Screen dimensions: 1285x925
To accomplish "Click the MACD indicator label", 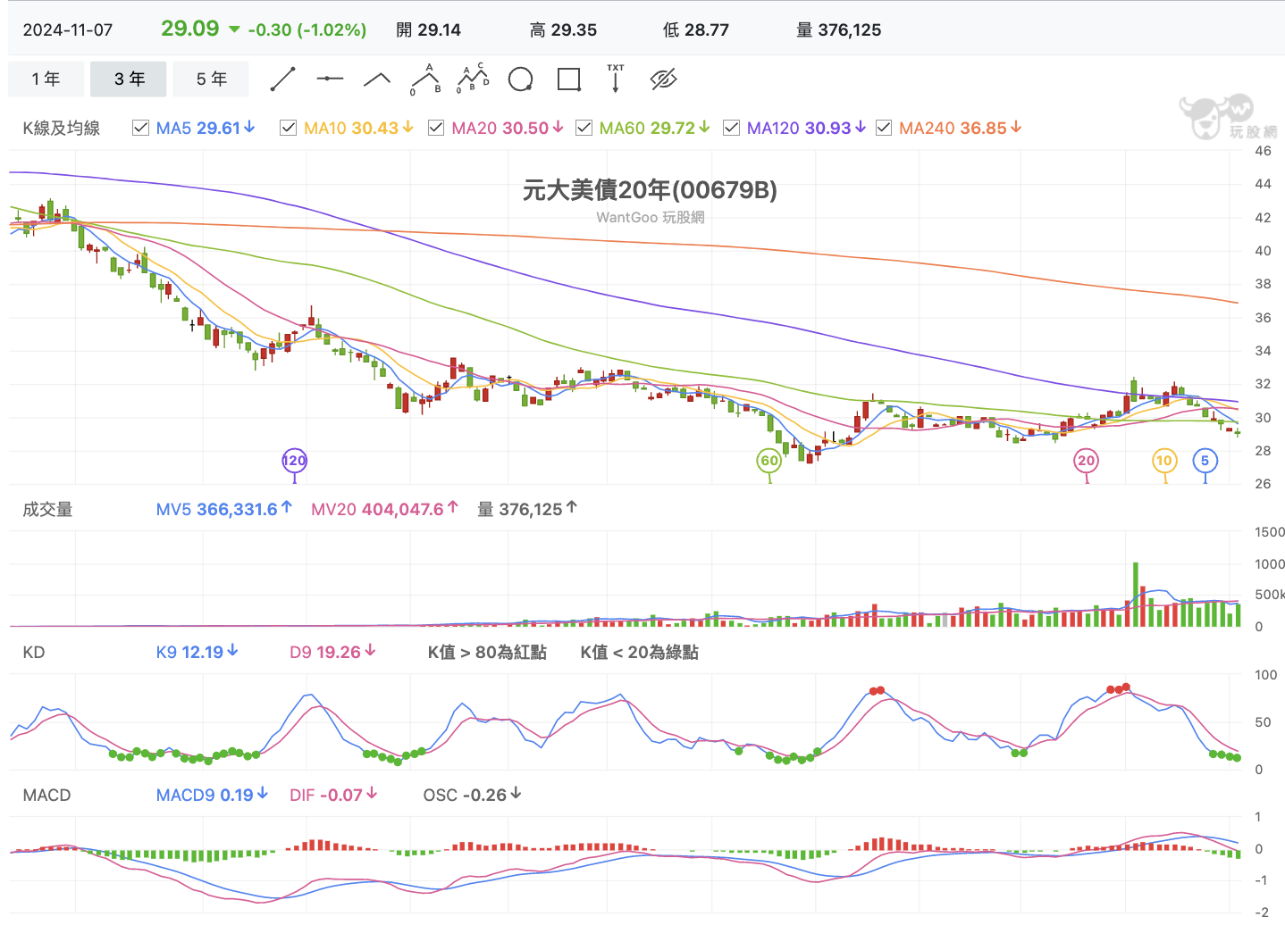I will tap(46, 796).
